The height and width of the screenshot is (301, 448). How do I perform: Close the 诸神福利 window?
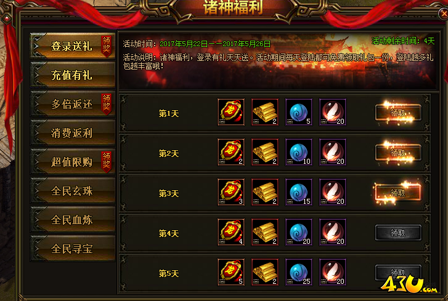[444, 13]
